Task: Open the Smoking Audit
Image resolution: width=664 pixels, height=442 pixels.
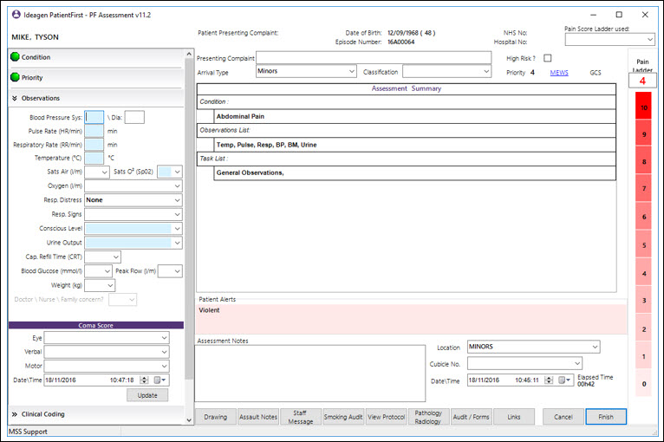Action: 343,417
